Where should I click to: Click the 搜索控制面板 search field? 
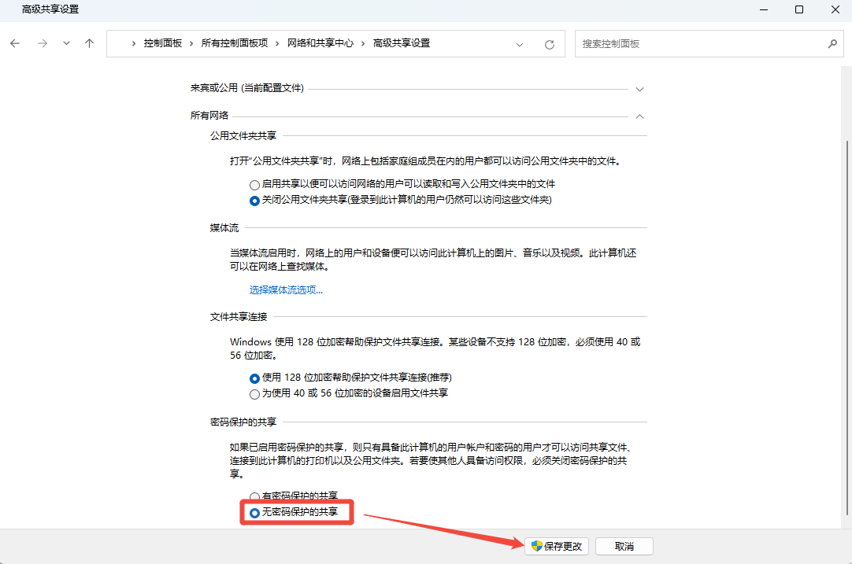coord(701,44)
